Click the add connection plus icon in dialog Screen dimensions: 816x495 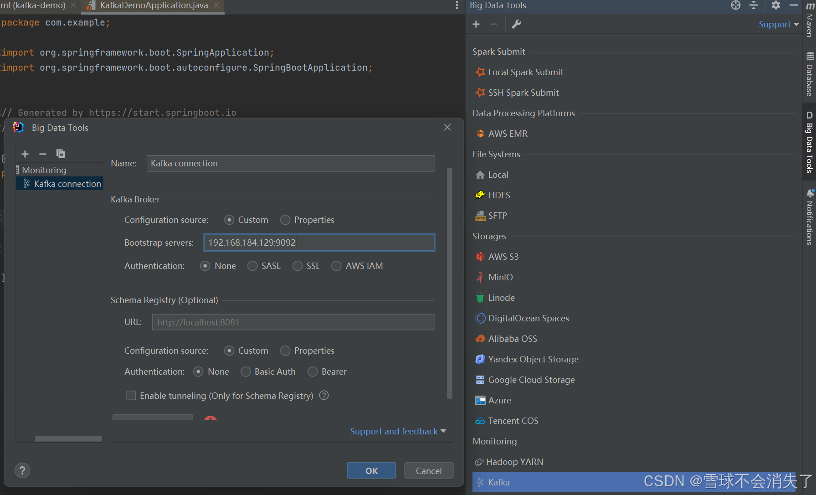pyautogui.click(x=25, y=154)
